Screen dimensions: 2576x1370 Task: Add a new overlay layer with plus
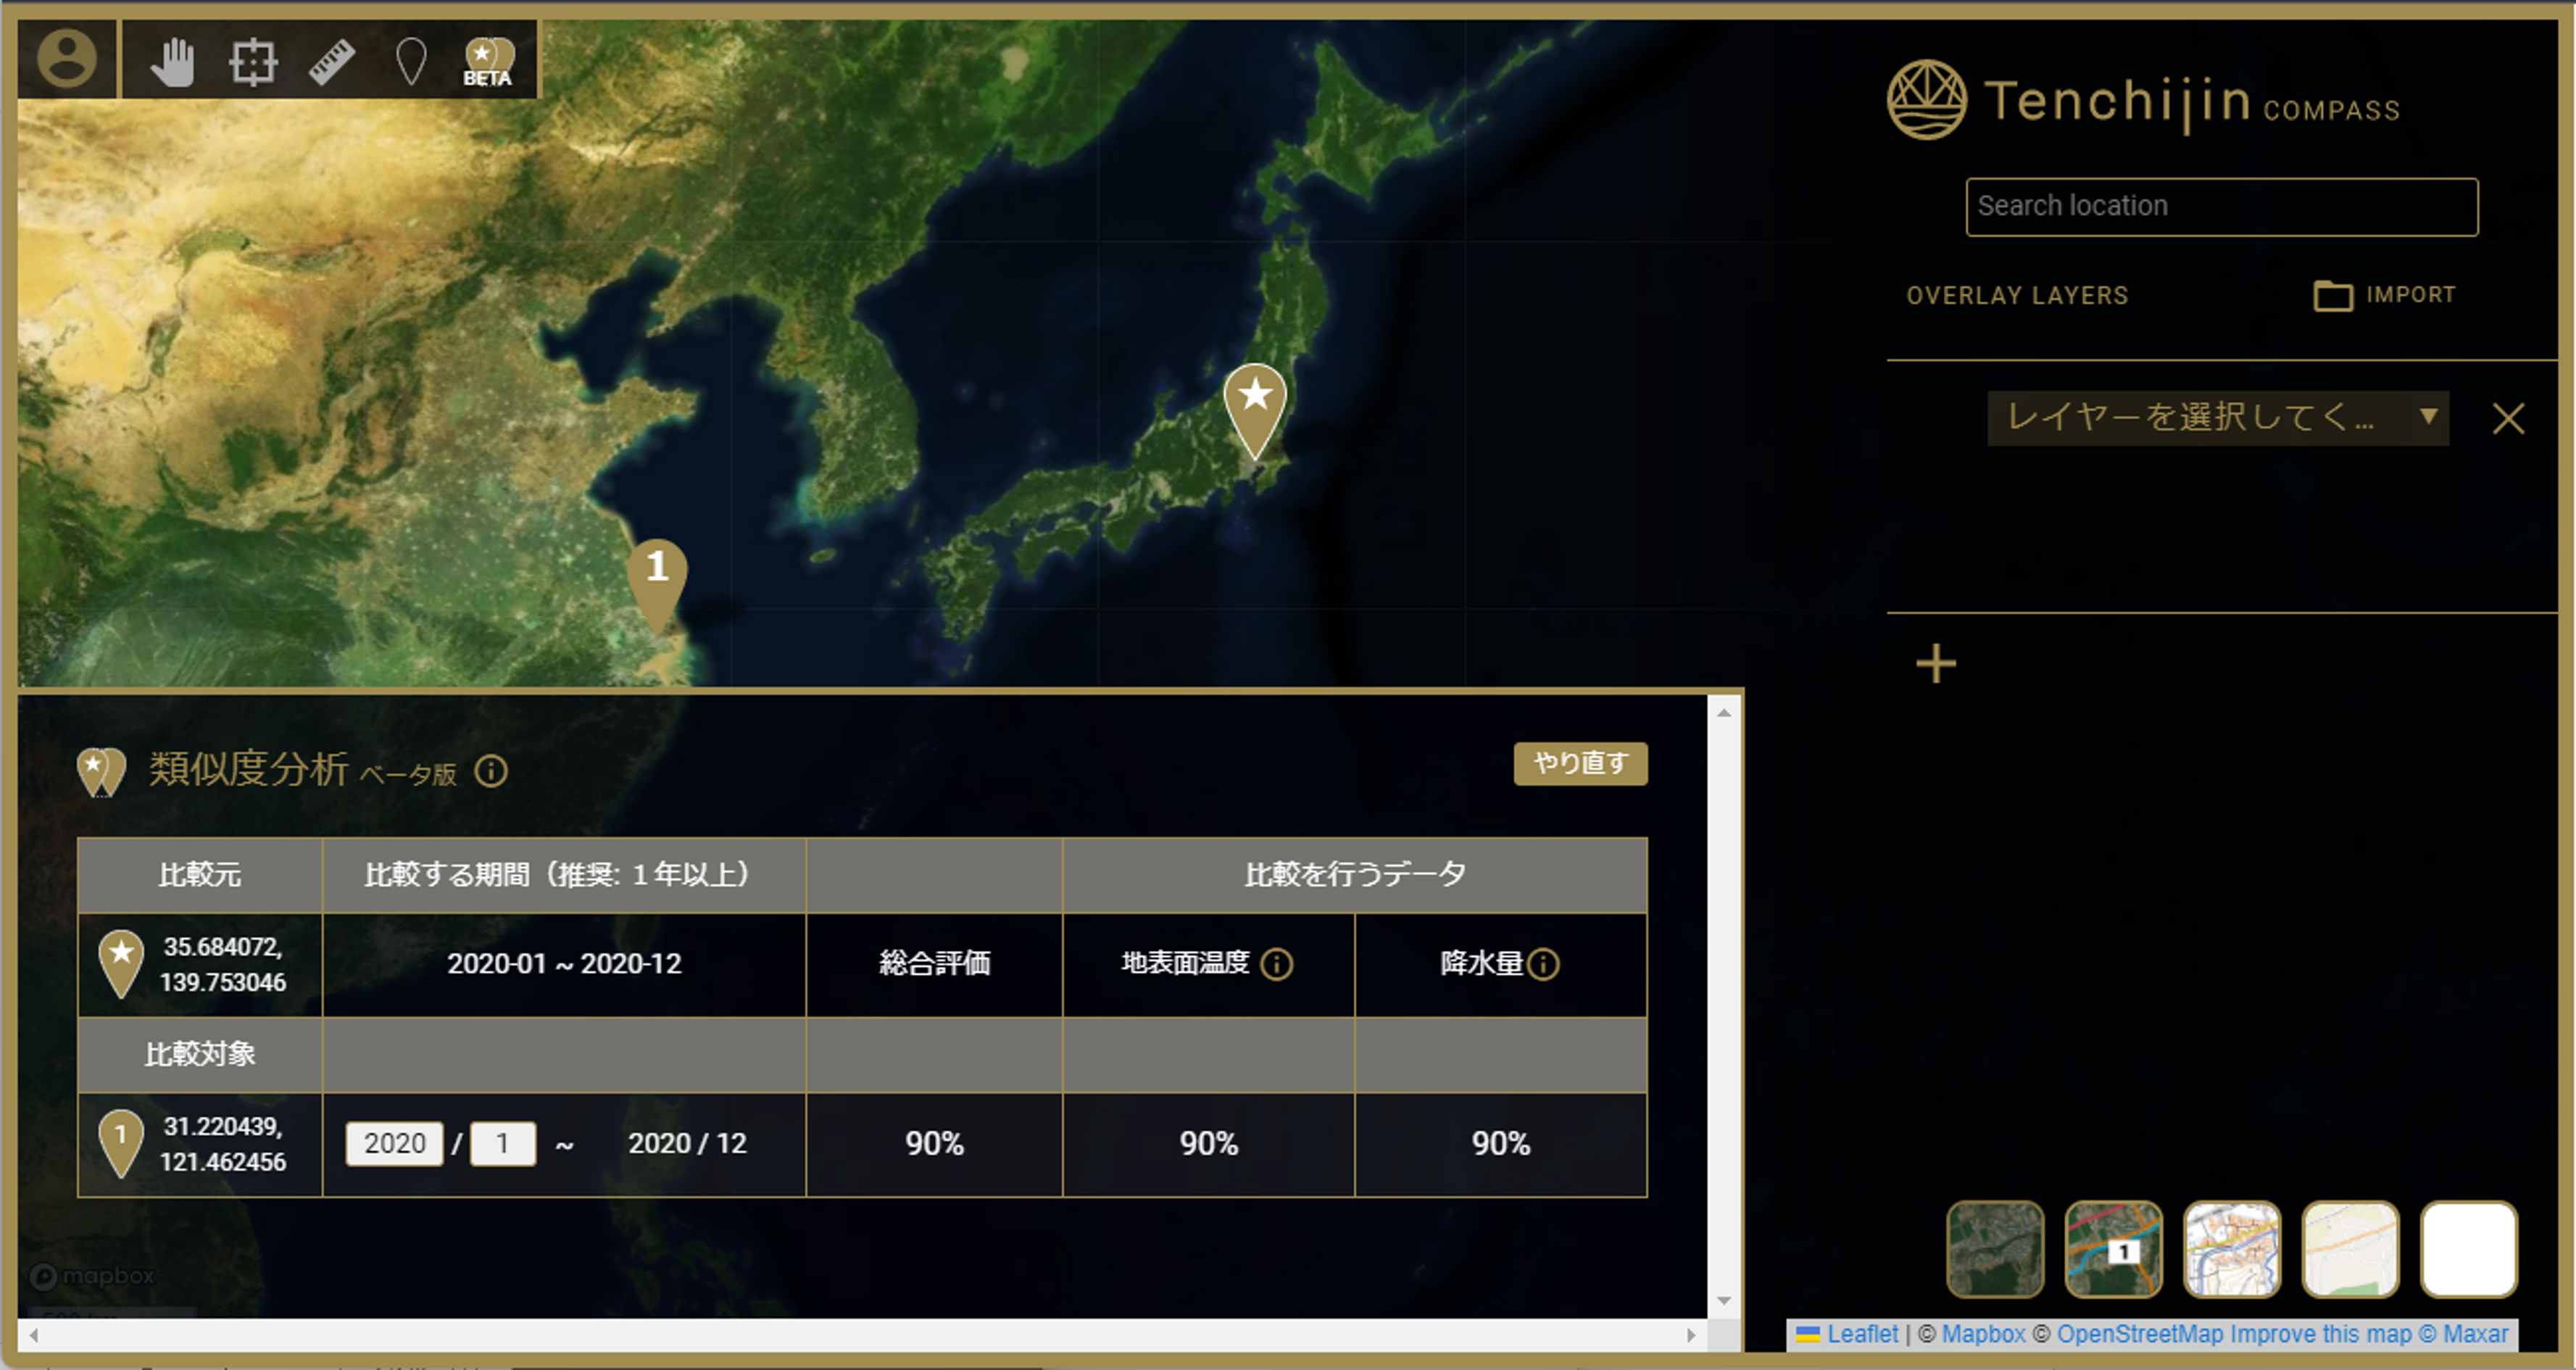(x=1935, y=664)
